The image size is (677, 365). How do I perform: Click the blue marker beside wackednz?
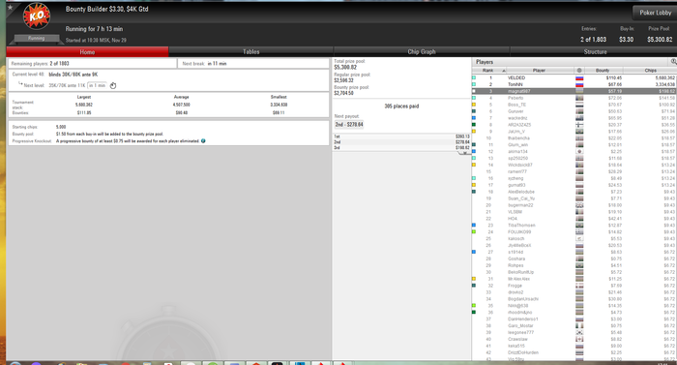tap(474, 118)
